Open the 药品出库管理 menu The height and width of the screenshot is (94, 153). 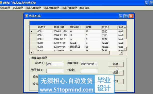point(51,8)
